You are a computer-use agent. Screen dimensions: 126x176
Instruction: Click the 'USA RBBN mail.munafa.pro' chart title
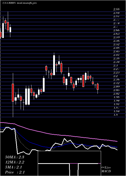click(20, 3)
